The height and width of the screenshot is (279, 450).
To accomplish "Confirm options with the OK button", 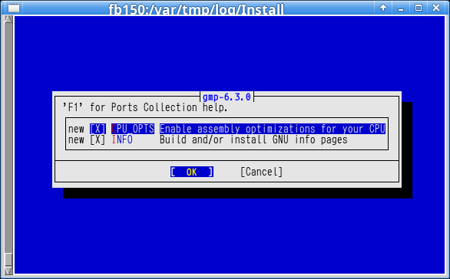I will point(192,172).
